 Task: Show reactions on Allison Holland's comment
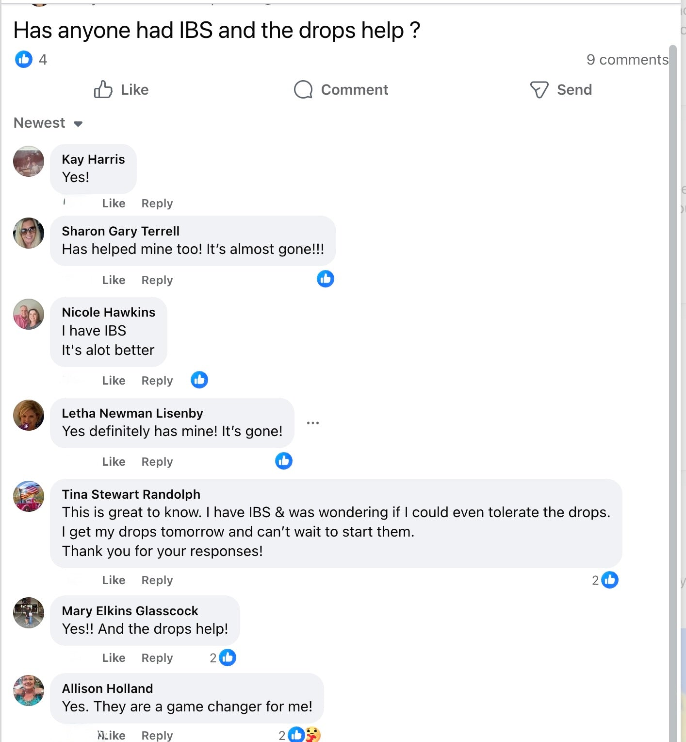tap(303, 735)
